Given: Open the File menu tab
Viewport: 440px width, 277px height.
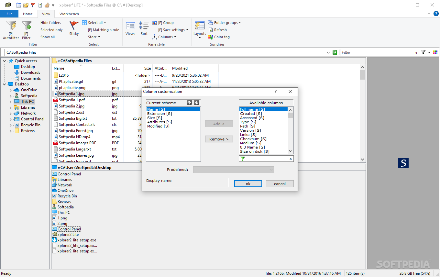Looking at the screenshot, I should click(9, 14).
